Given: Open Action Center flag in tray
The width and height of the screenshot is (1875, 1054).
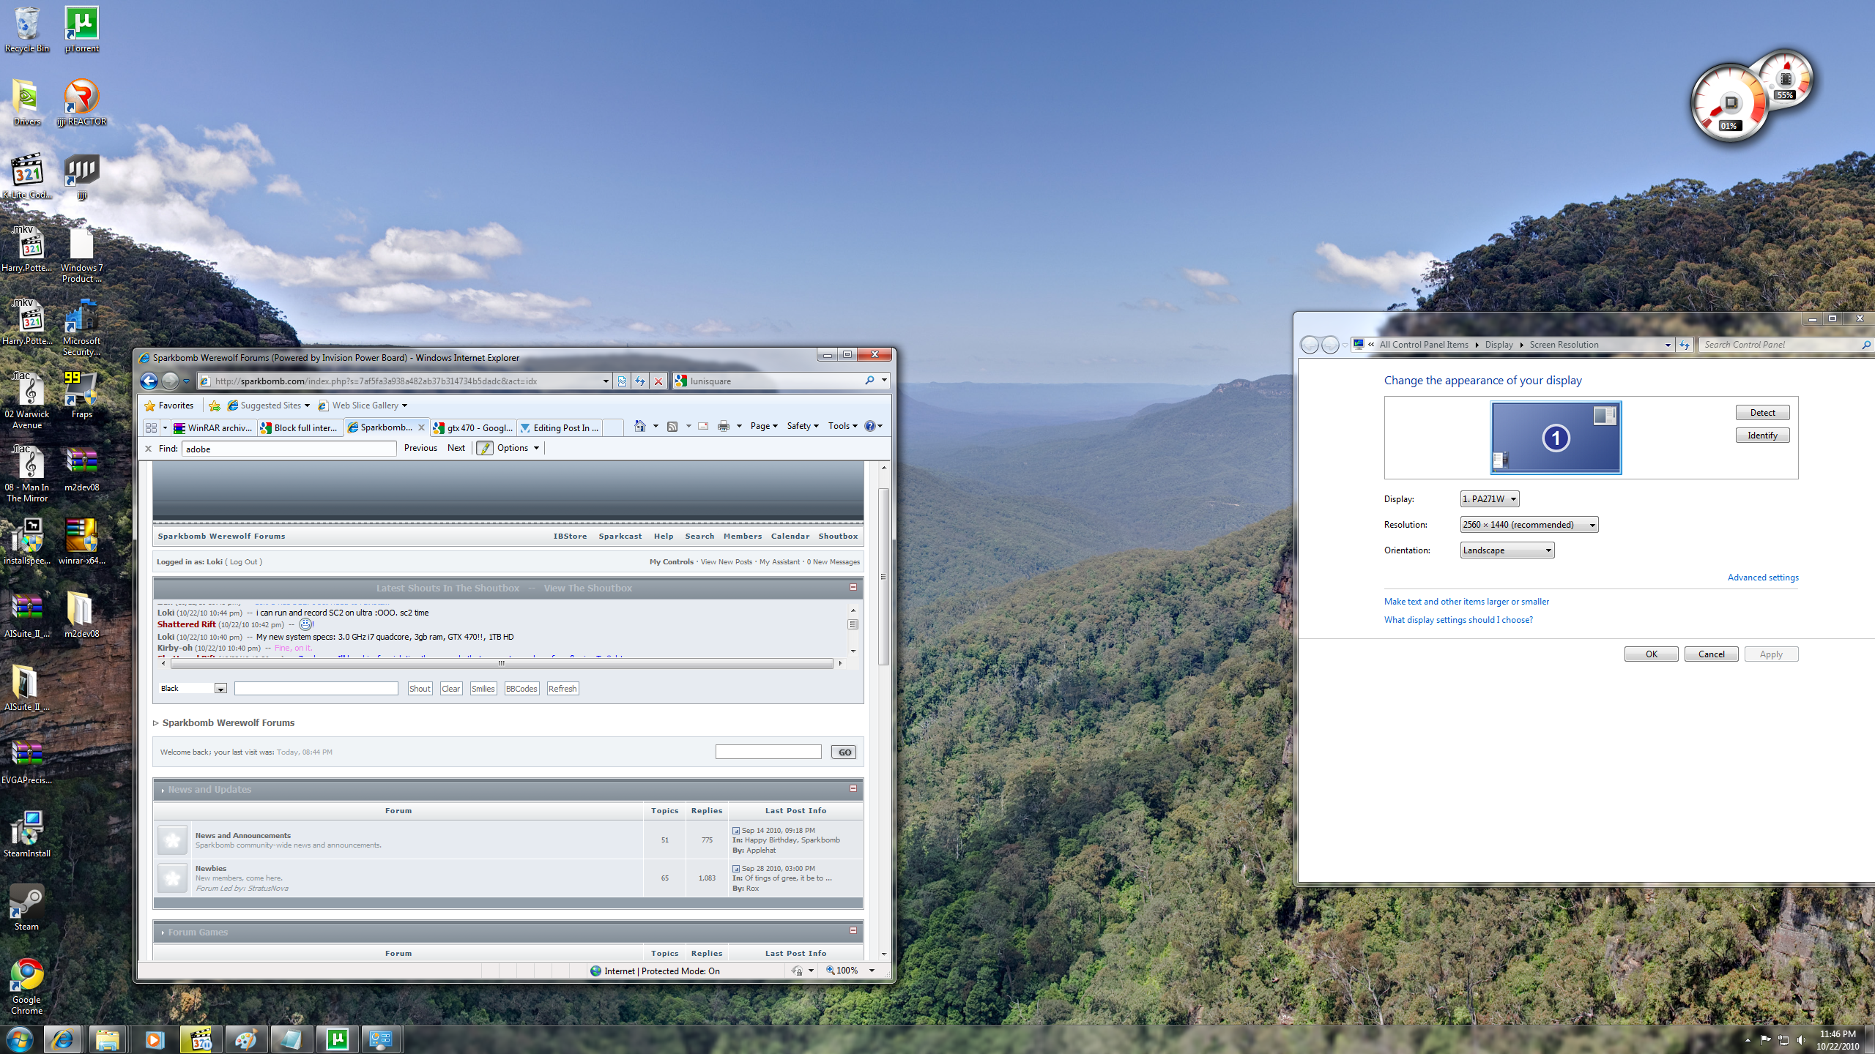Looking at the screenshot, I should [x=1765, y=1040].
